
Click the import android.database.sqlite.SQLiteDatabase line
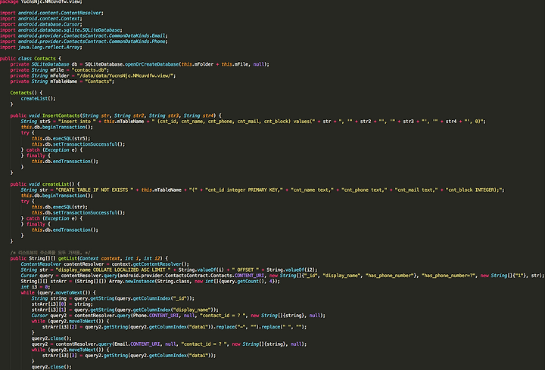point(61,30)
